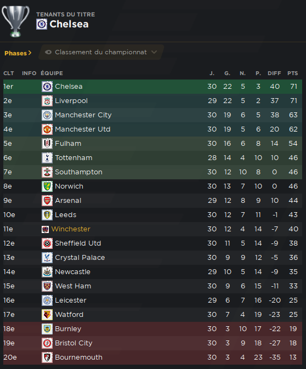The width and height of the screenshot is (306, 369).
Task: Expand the dropdown chevron arrow in view selector
Action: click(154, 52)
